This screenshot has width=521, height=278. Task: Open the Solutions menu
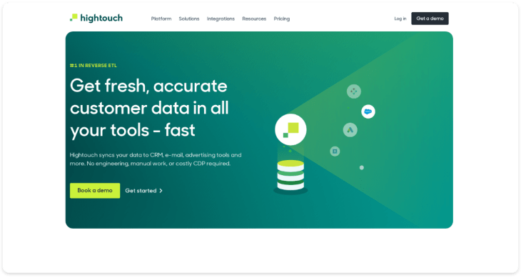tap(189, 19)
